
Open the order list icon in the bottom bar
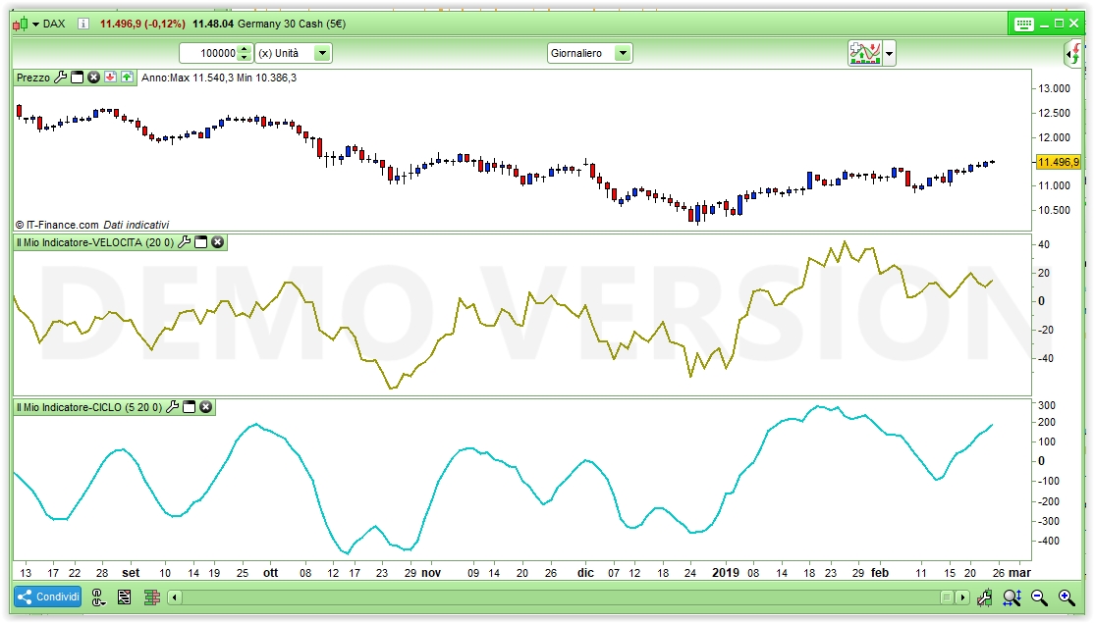[x=124, y=597]
